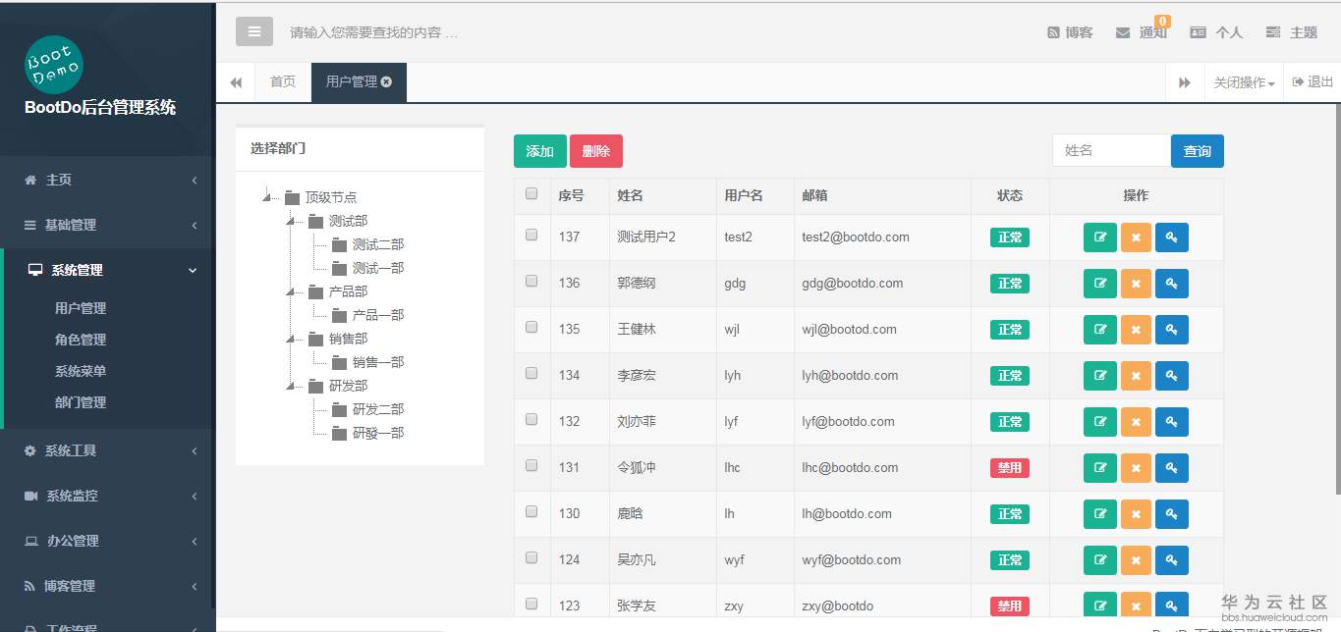Delete 王健林 using the orange delete icon
Viewport: 1341px width, 632px height.
1136,329
